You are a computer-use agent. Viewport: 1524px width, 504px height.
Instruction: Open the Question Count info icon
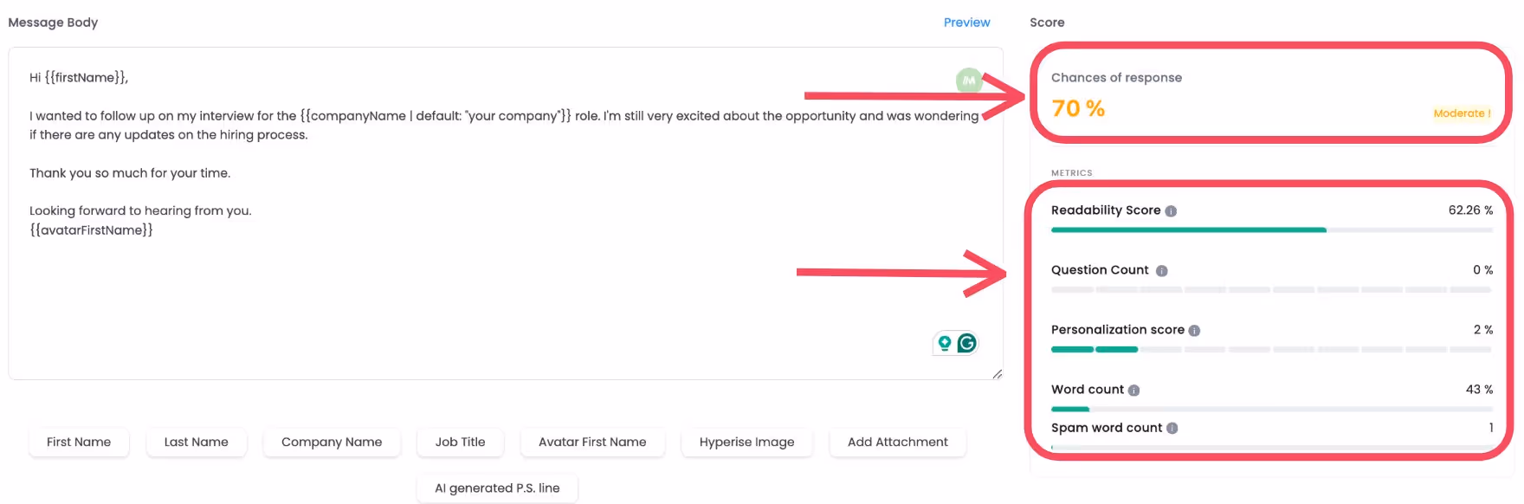point(1160,270)
